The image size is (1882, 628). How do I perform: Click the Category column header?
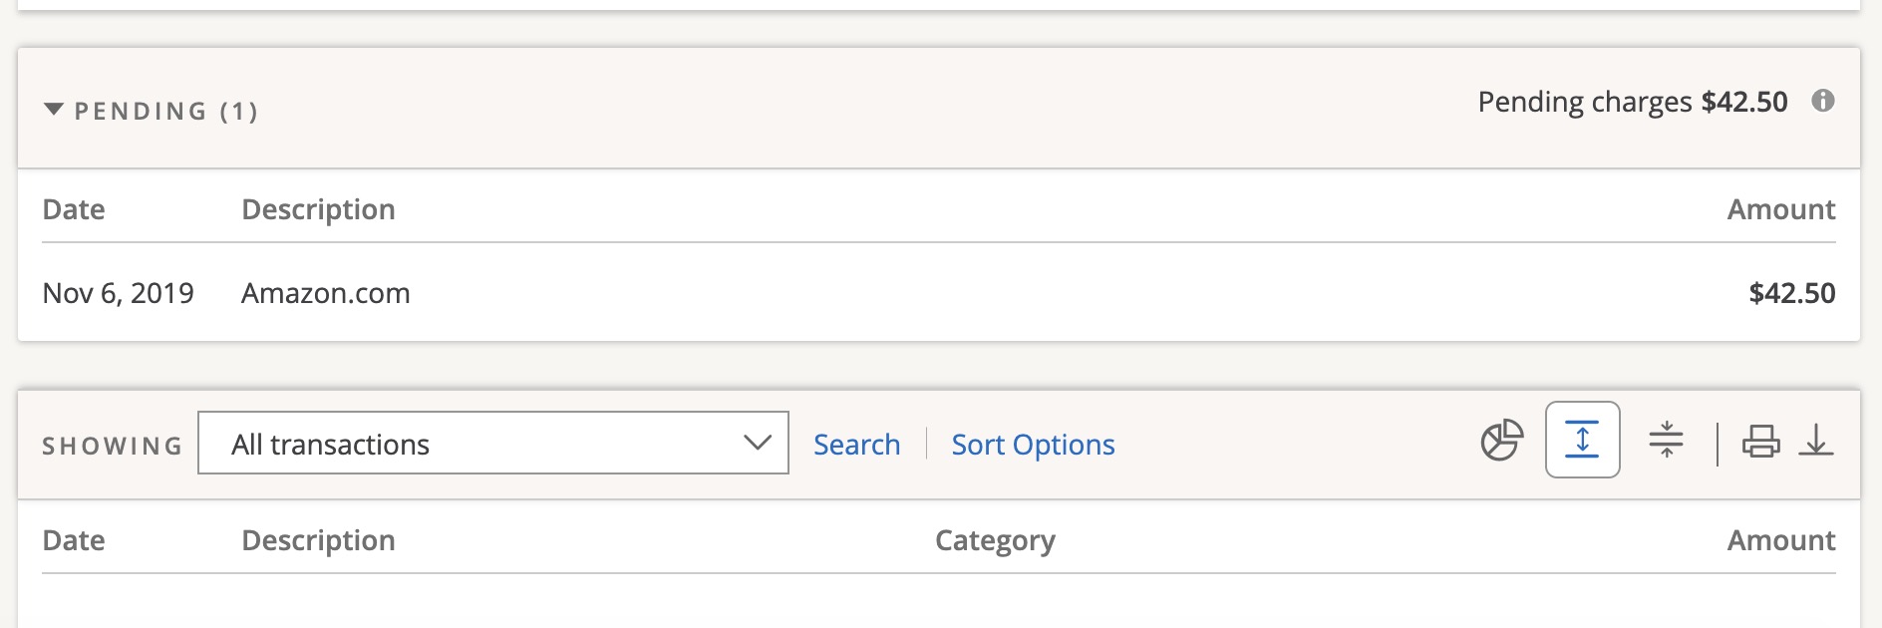coord(995,540)
